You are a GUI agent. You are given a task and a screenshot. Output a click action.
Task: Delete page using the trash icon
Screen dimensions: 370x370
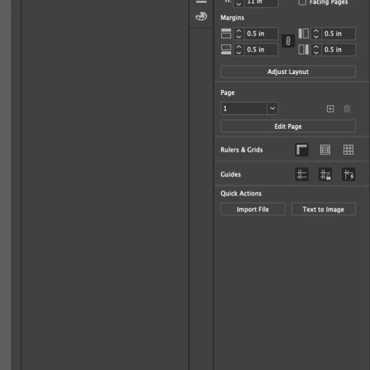[347, 109]
